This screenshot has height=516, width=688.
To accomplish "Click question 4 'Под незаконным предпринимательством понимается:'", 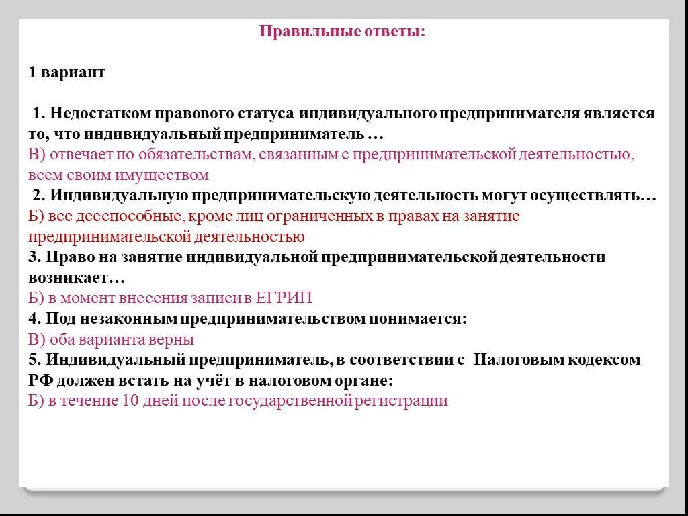I will [247, 318].
